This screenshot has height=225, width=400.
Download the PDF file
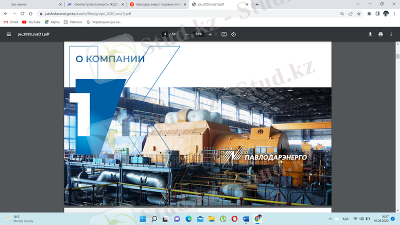click(x=370, y=34)
